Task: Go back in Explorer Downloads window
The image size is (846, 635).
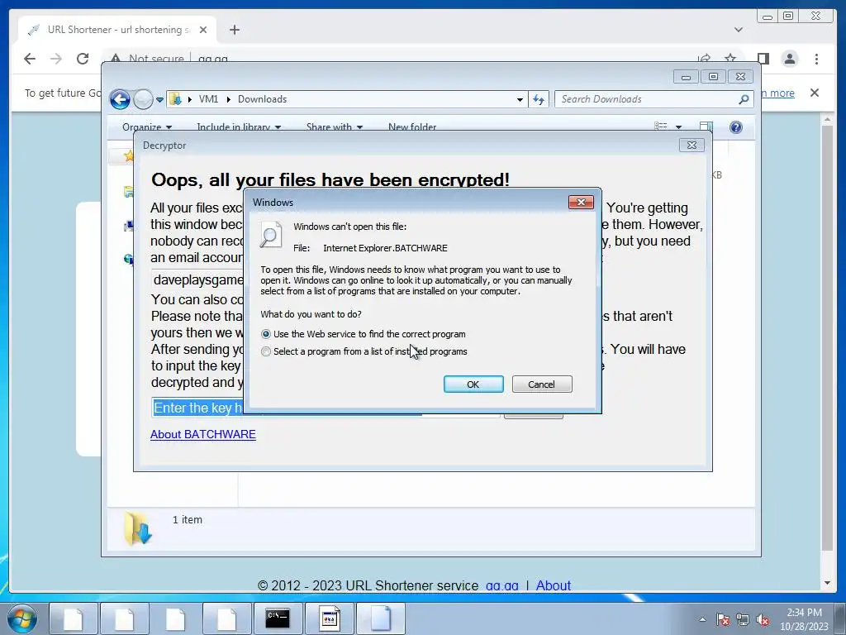Action: click(120, 99)
